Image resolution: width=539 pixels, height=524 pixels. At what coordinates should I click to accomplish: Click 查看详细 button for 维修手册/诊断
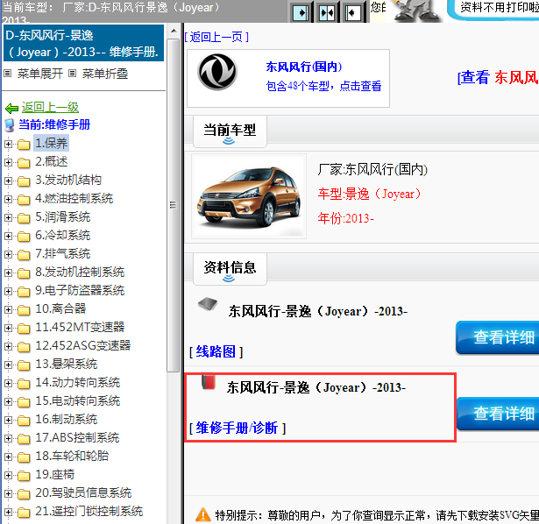click(x=498, y=414)
